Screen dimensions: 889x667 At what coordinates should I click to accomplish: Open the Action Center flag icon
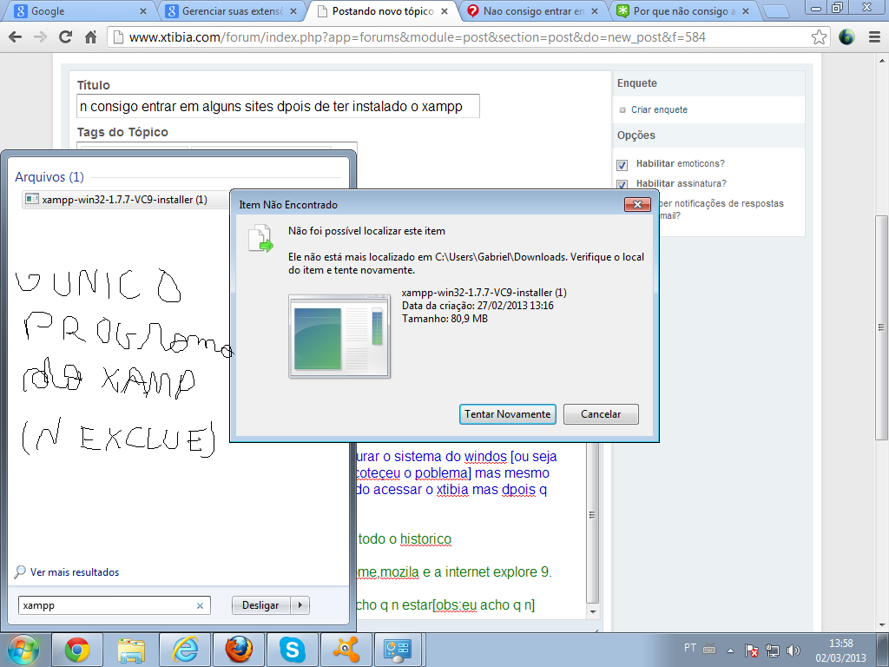(751, 650)
